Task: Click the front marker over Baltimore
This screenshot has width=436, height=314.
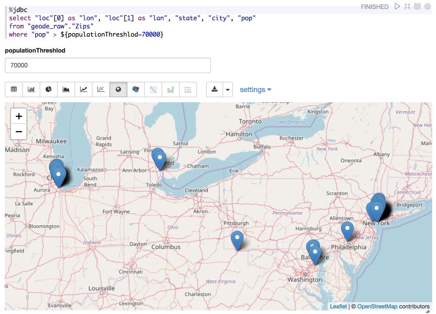Action: pos(315,255)
